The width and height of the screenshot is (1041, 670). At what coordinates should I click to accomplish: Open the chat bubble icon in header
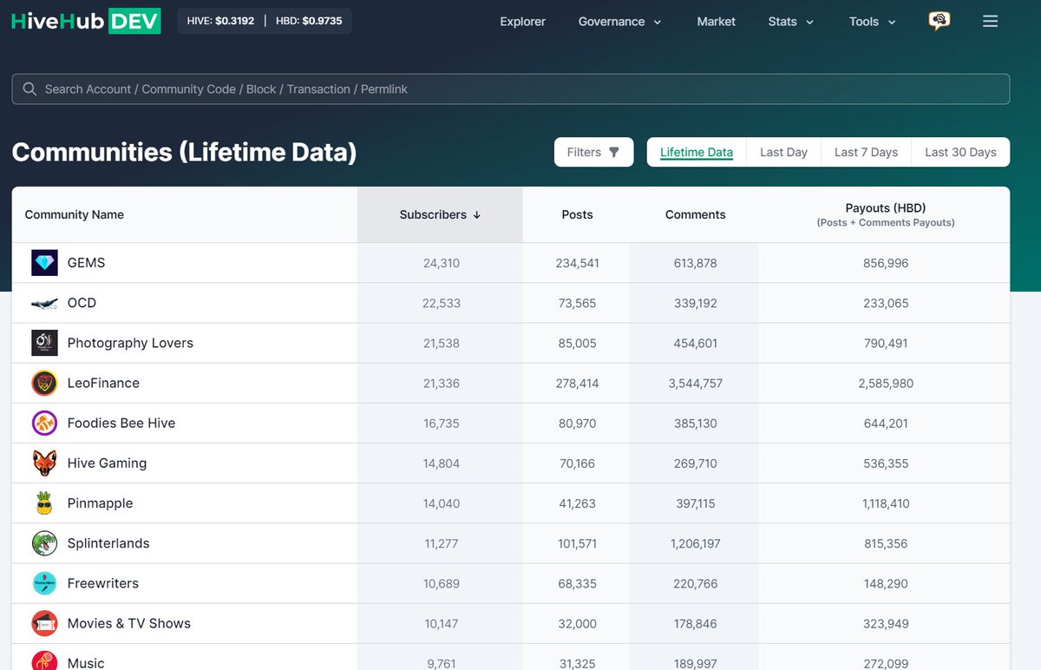tap(939, 22)
